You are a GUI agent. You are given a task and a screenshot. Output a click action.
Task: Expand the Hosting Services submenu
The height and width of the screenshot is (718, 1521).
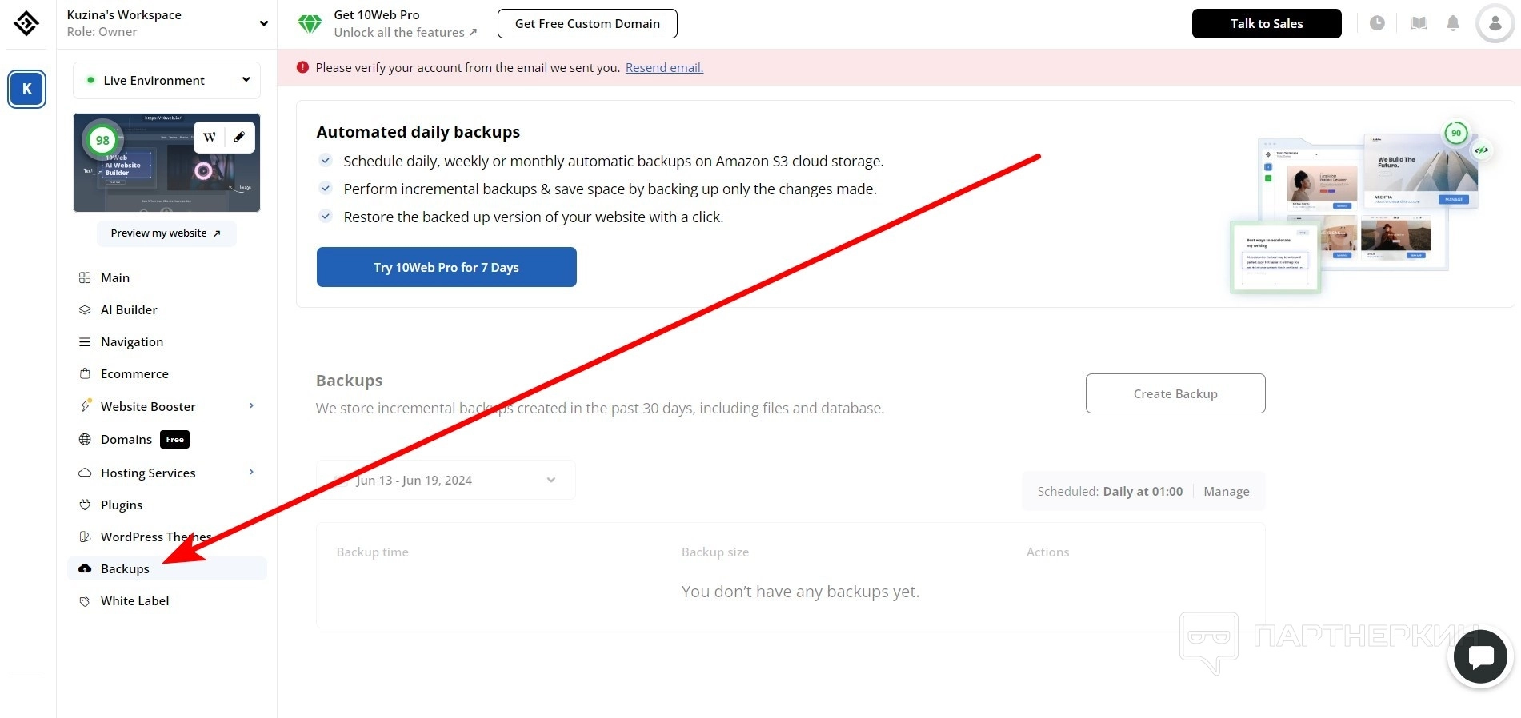tap(251, 473)
